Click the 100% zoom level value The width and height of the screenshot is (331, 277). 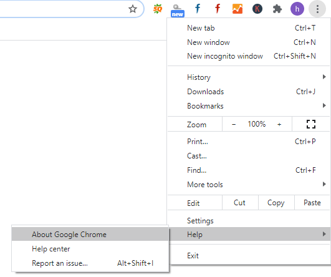click(256, 124)
